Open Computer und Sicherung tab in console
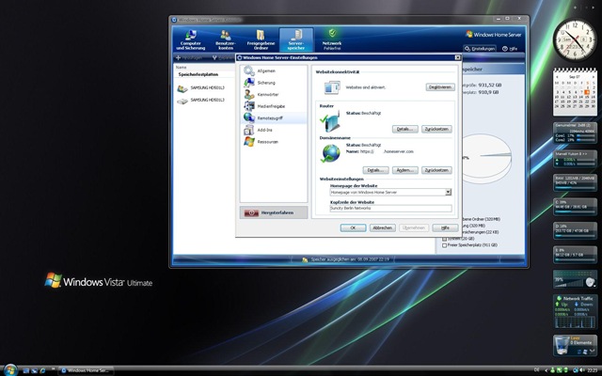This screenshot has width=602, height=376. click(x=190, y=39)
